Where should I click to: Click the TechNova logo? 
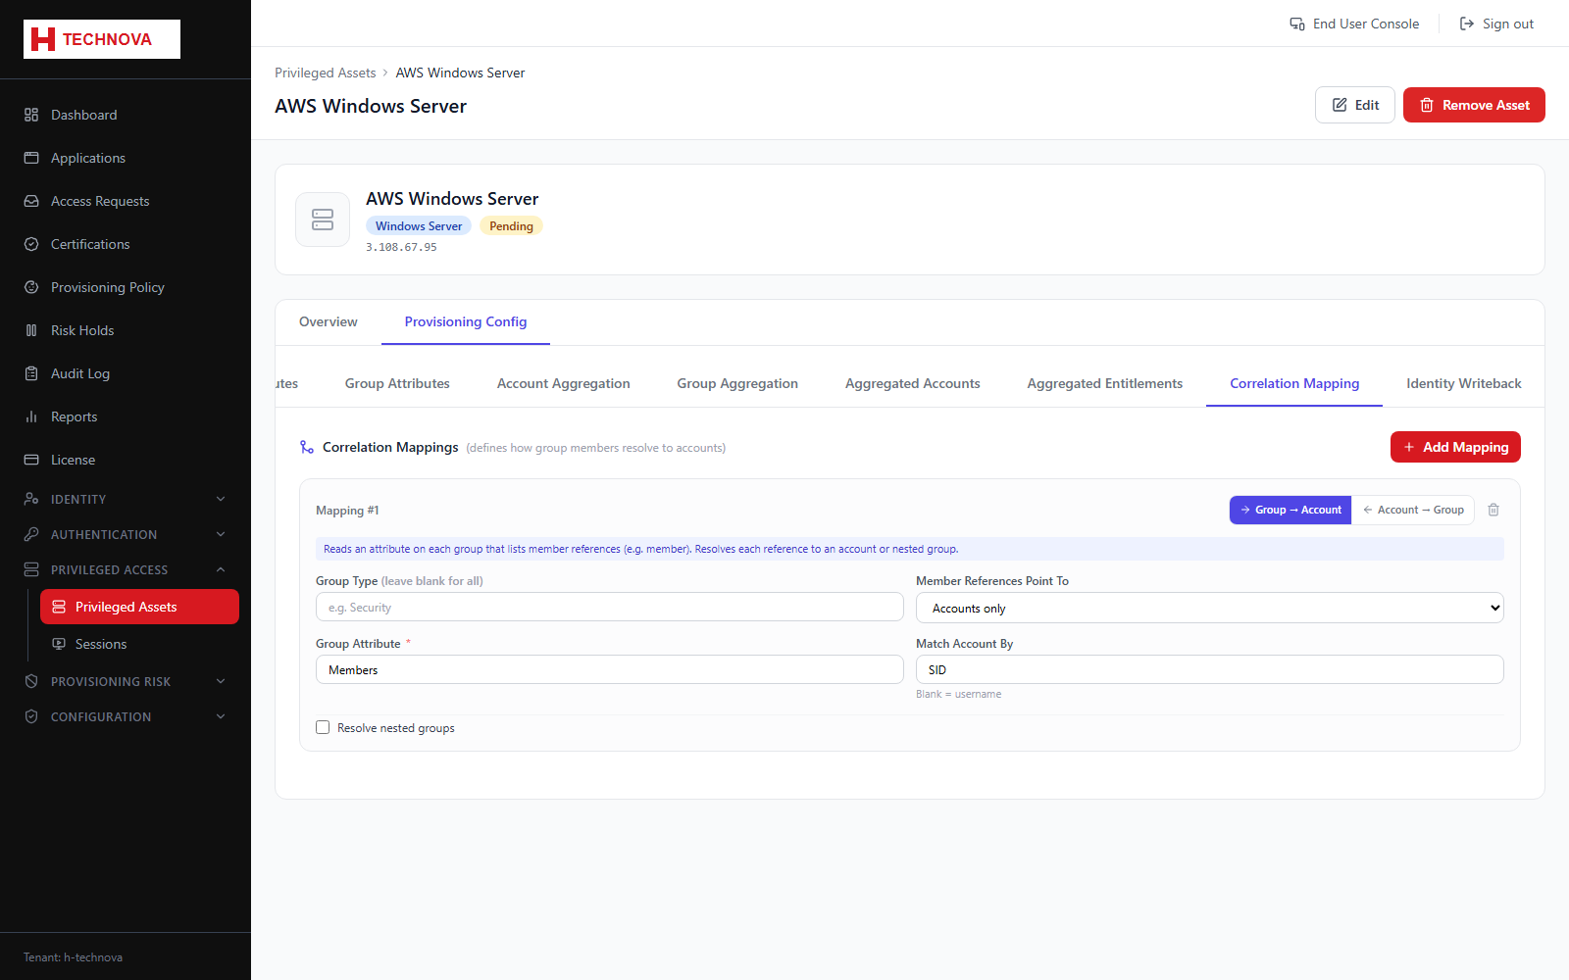tap(102, 39)
